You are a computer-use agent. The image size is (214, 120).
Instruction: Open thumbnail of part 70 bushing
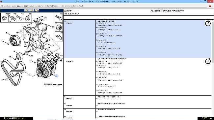tap(4, 18)
